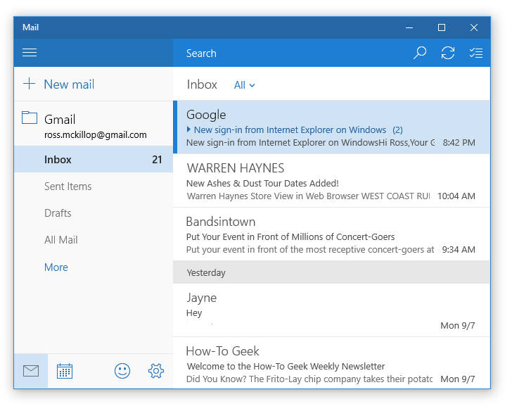This screenshot has height=411, width=512.
Task: Open the Bandsintown email
Action: pyautogui.click(x=331, y=234)
